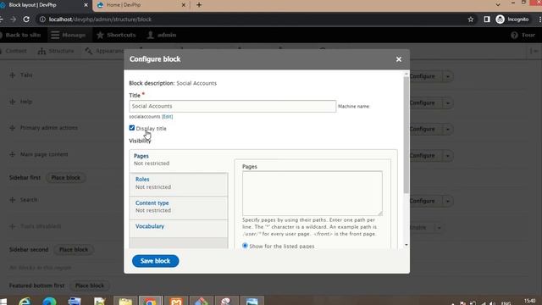Switch to the Home | DevPhp tab

coord(141,5)
